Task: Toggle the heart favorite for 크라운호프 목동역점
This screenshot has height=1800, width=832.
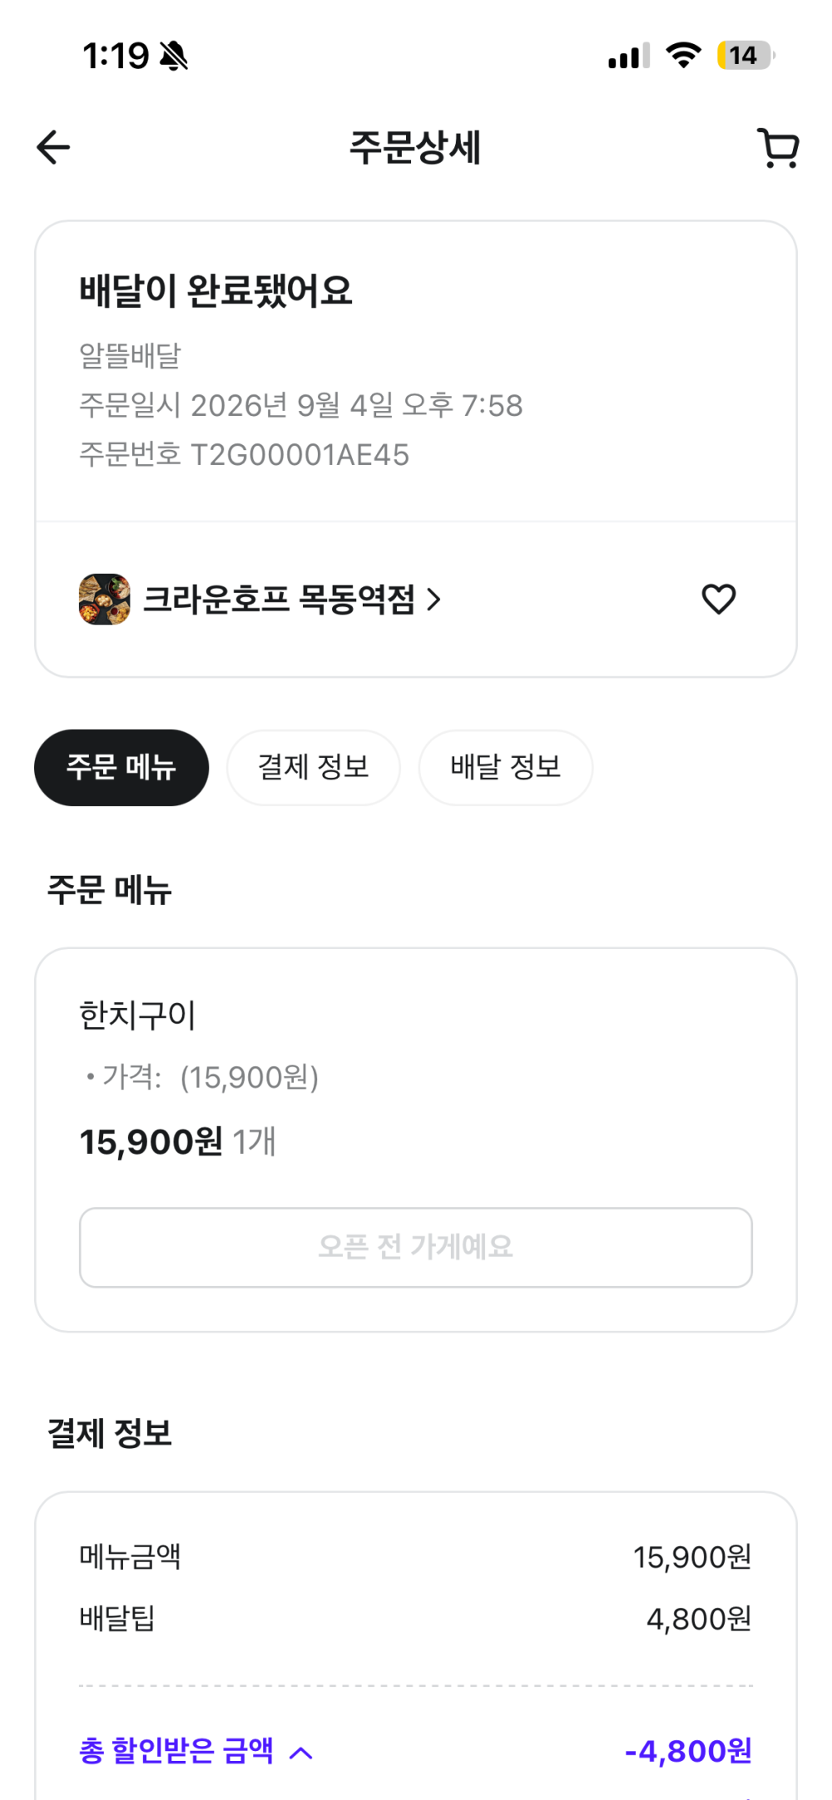Action: 719,599
